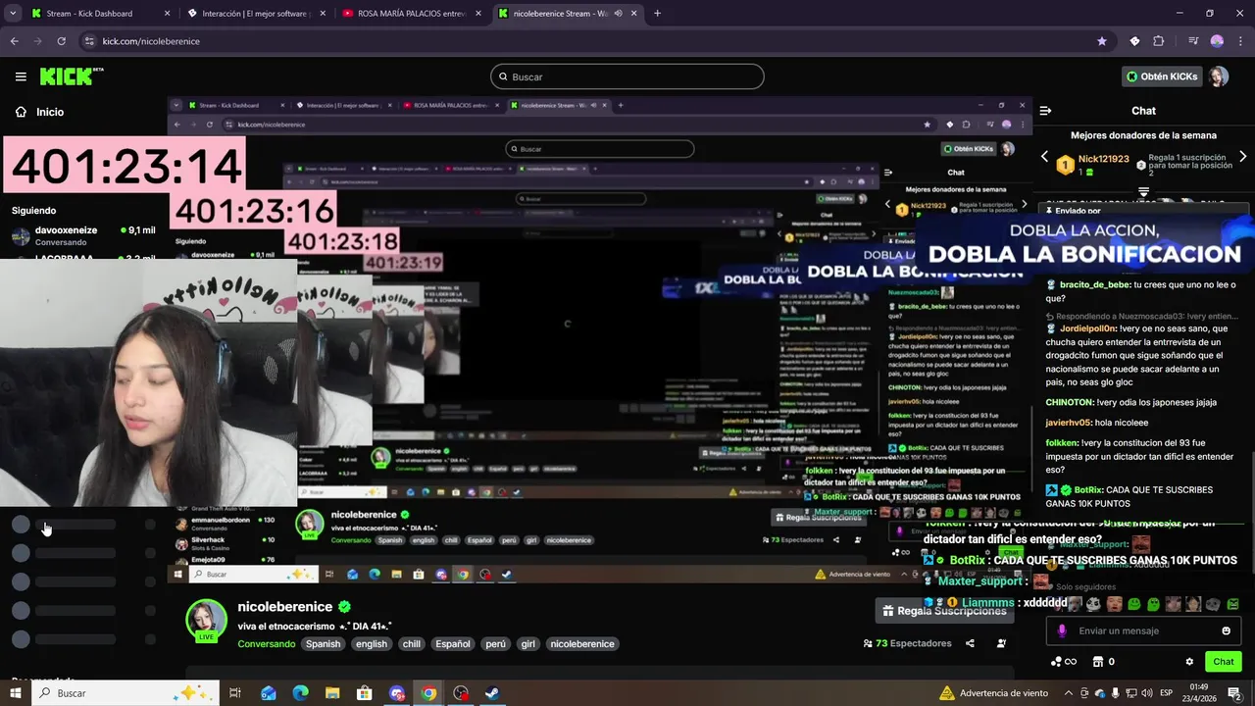Click the Regala Suscripciones button
1255x706 pixels.
tap(945, 611)
